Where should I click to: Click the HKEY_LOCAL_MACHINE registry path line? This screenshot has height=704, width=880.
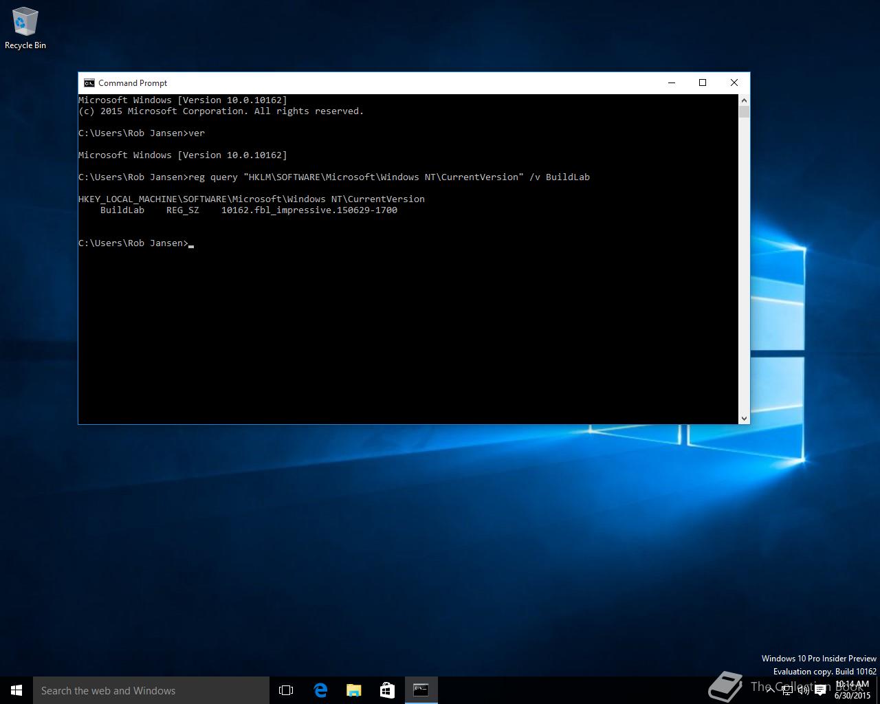[x=252, y=199]
